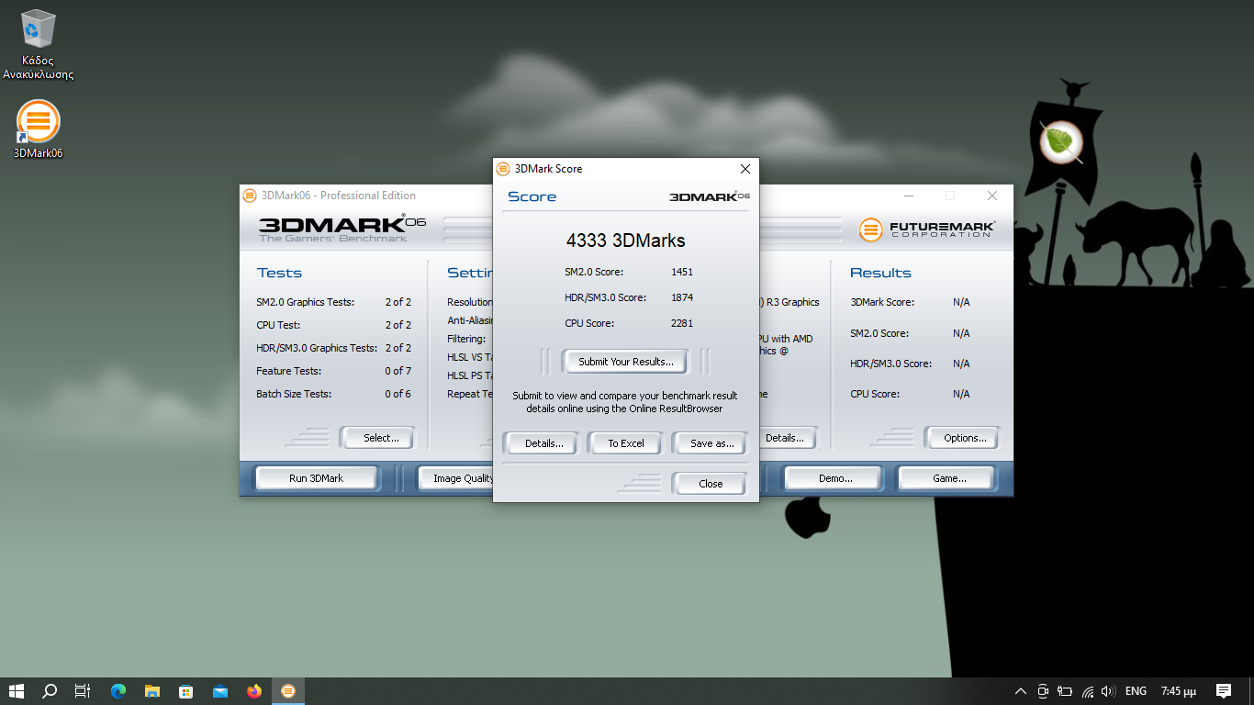
Task: Open taskbar search magnifier
Action: 50,691
